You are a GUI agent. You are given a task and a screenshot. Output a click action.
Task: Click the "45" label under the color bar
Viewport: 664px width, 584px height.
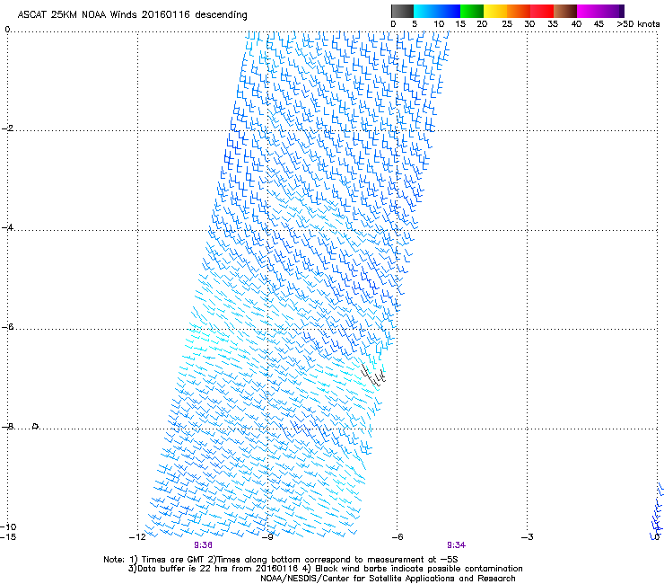(x=598, y=24)
